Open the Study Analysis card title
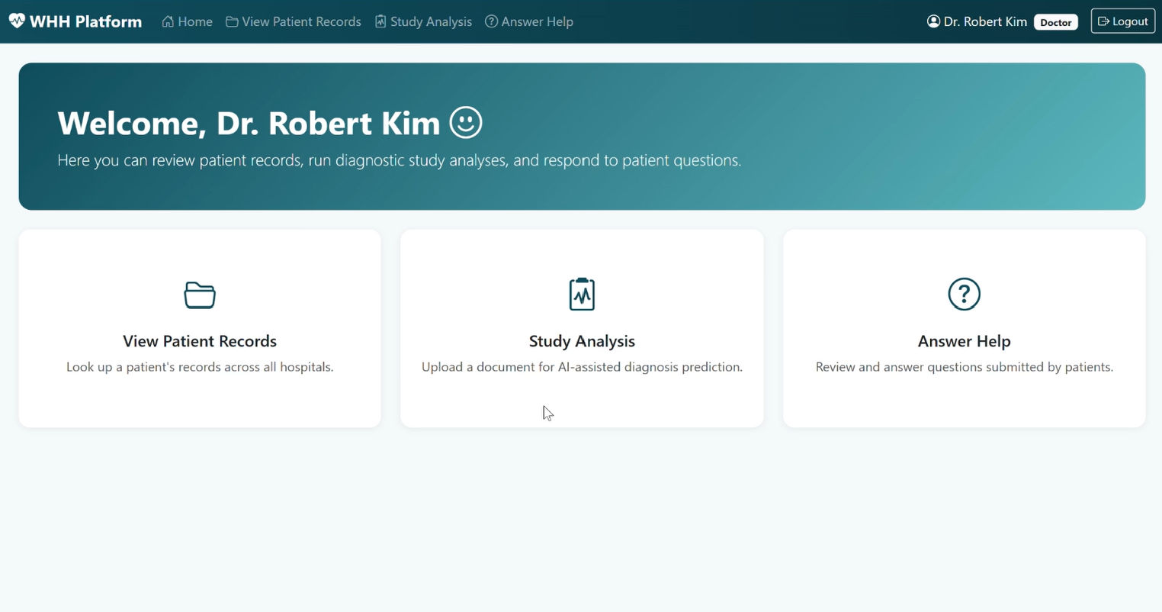The width and height of the screenshot is (1162, 612). 582,341
